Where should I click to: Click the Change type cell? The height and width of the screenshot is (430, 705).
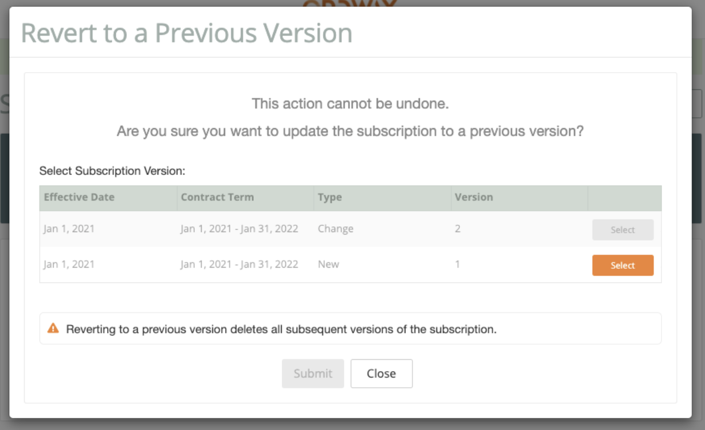coord(336,229)
